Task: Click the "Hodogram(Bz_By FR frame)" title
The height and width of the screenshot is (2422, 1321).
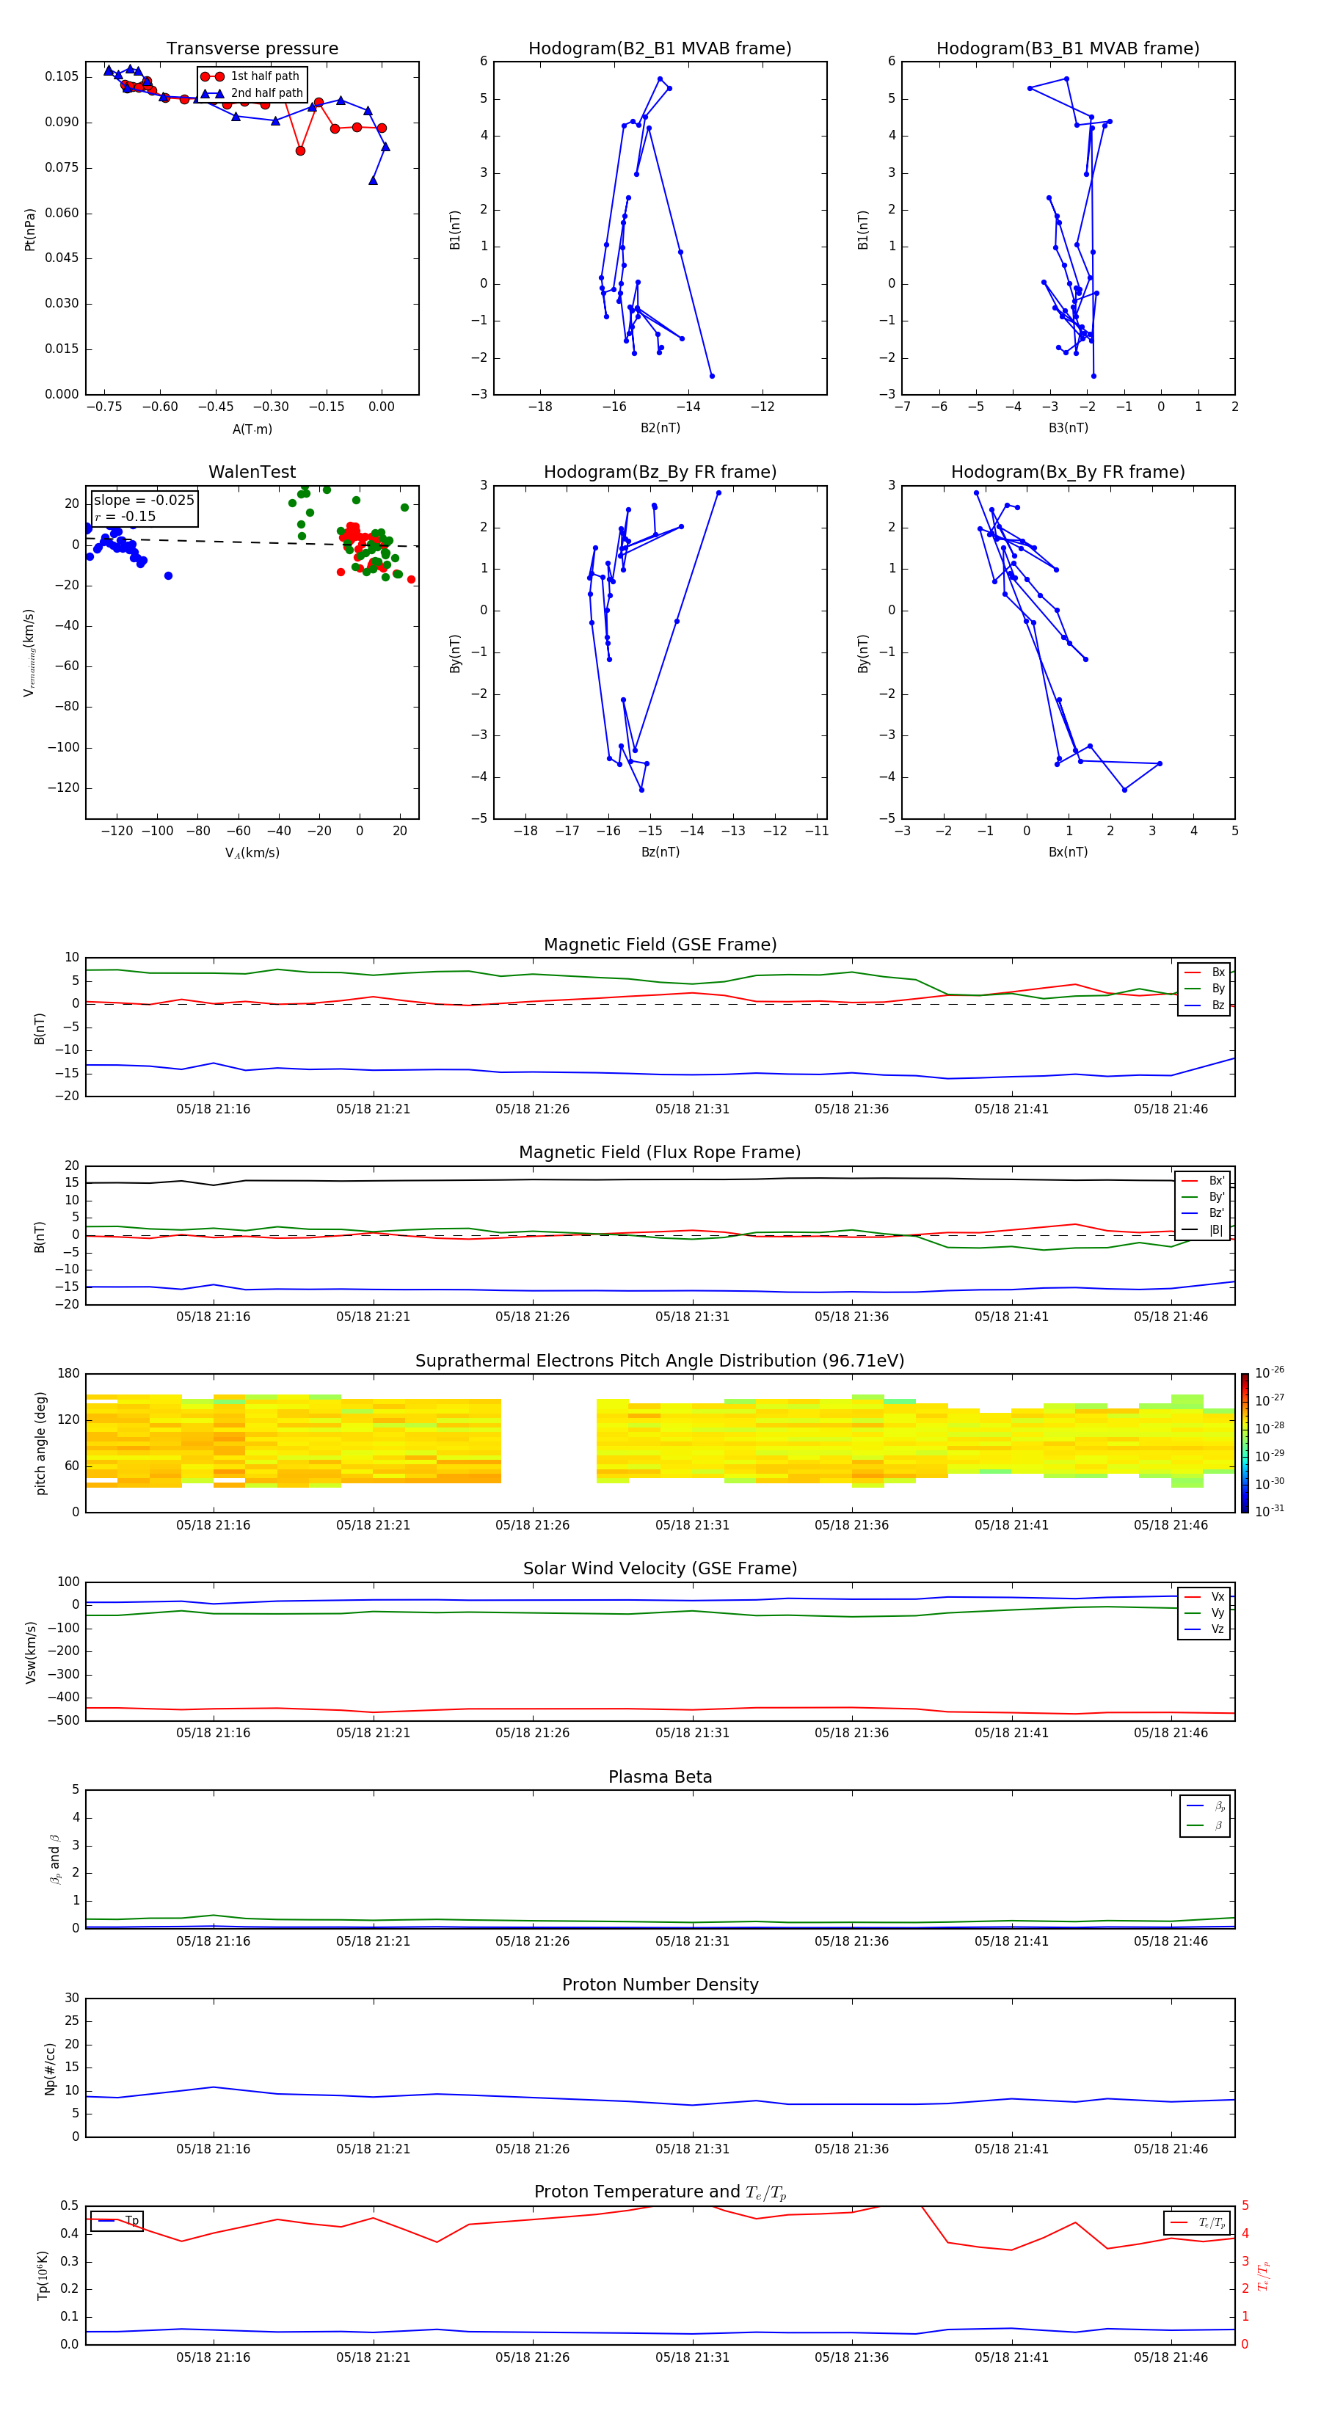Action: click(660, 472)
